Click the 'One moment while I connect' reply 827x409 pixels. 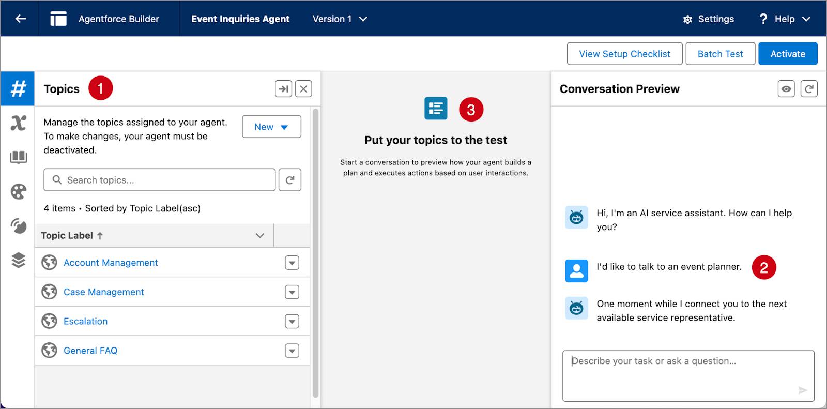pyautogui.click(x=692, y=311)
